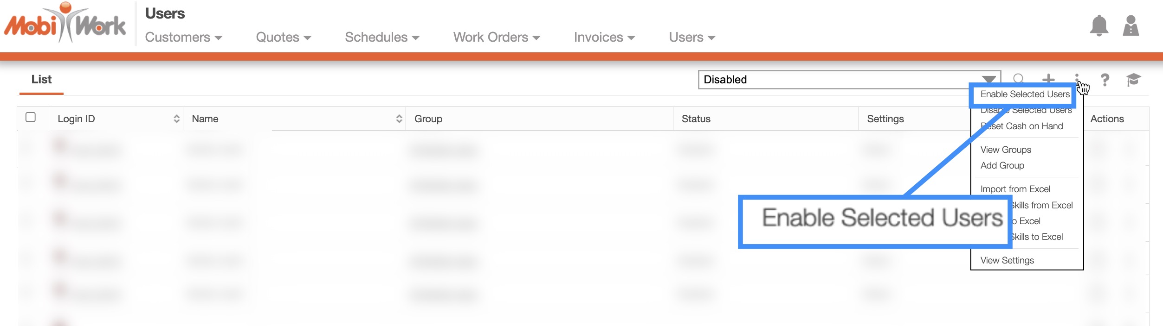Expand the Work Orders navigation menu

pyautogui.click(x=496, y=38)
